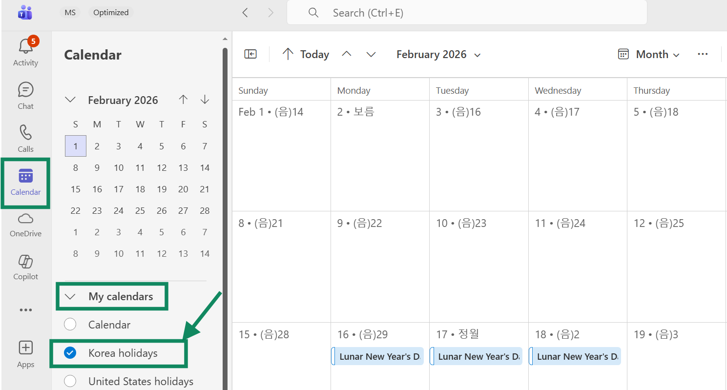This screenshot has width=727, height=390.
Task: Move mini calendar to previous month
Action: 183,100
